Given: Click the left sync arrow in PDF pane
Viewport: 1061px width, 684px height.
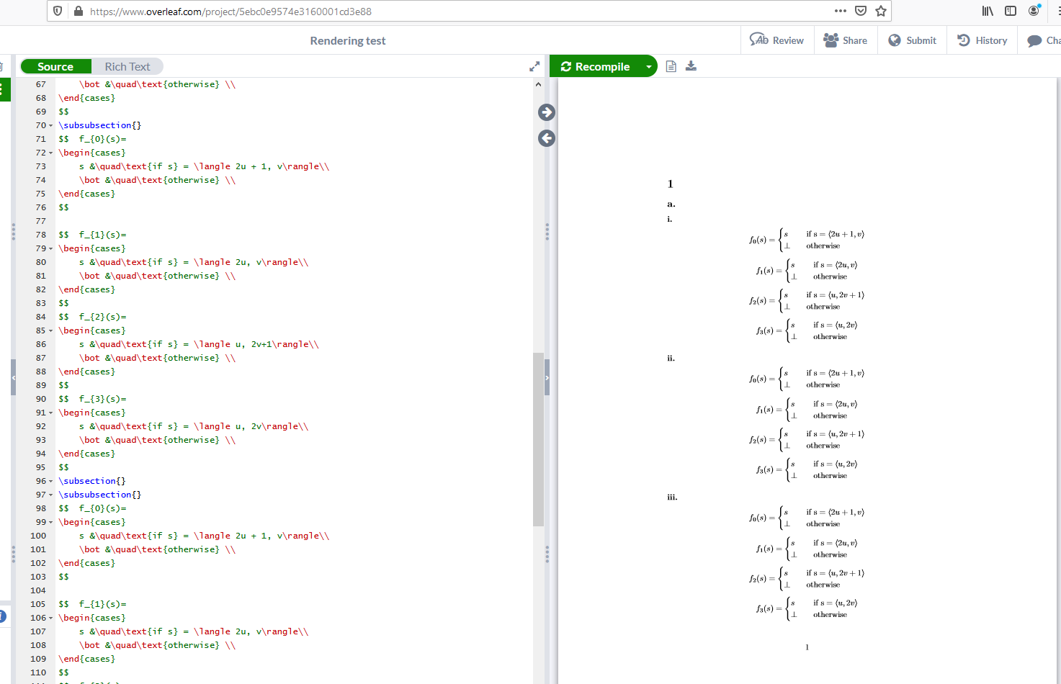Looking at the screenshot, I should coord(546,138).
